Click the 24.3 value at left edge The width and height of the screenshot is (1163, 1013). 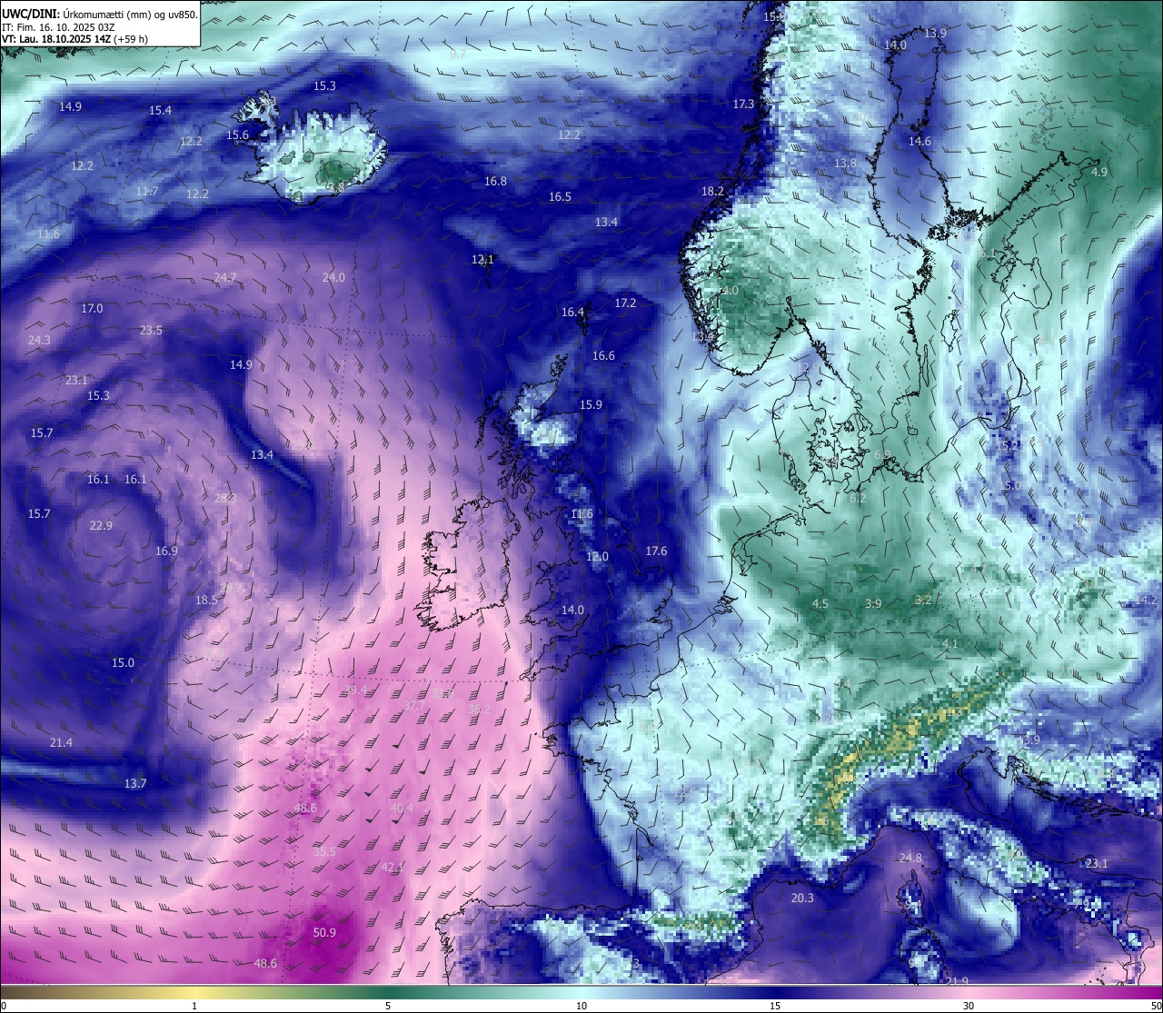click(39, 340)
